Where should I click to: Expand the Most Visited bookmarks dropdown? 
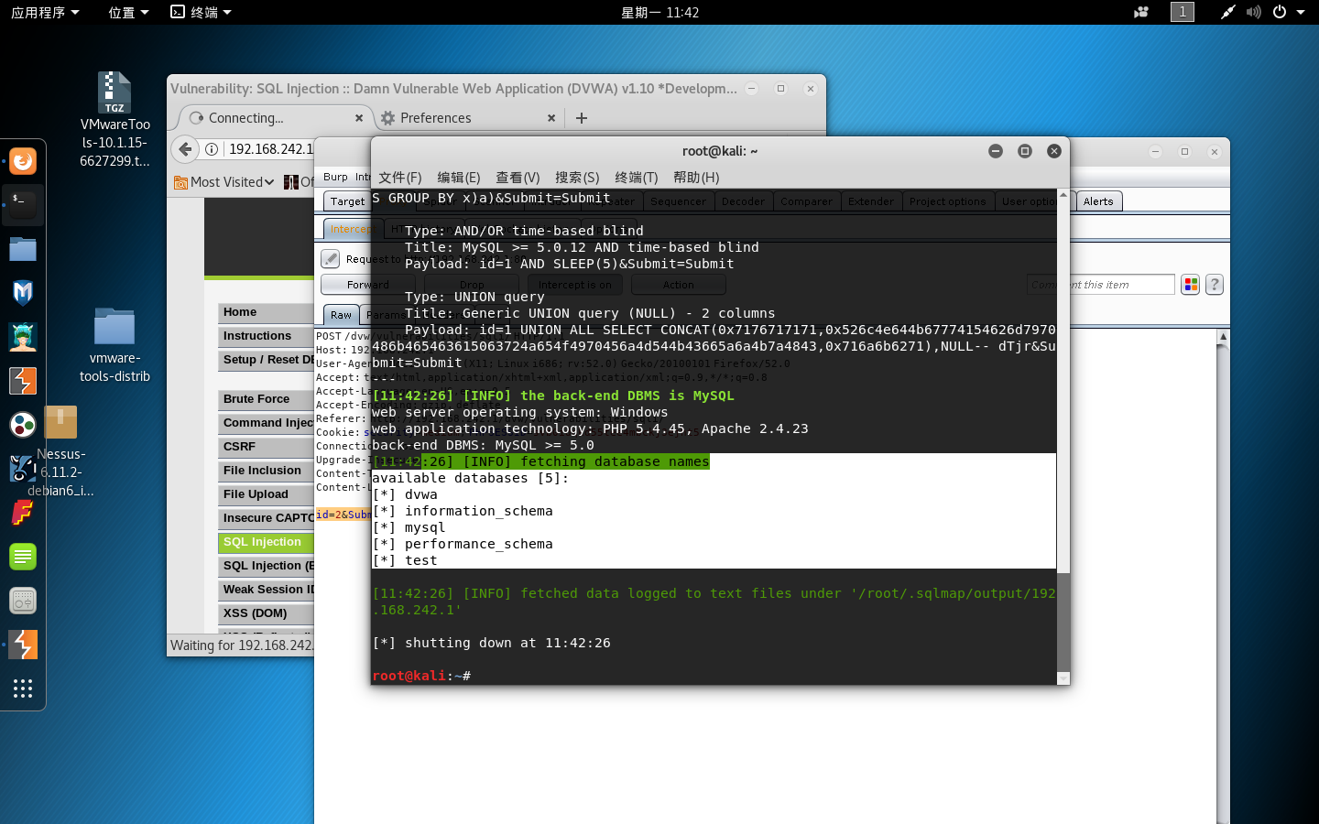pos(224,182)
